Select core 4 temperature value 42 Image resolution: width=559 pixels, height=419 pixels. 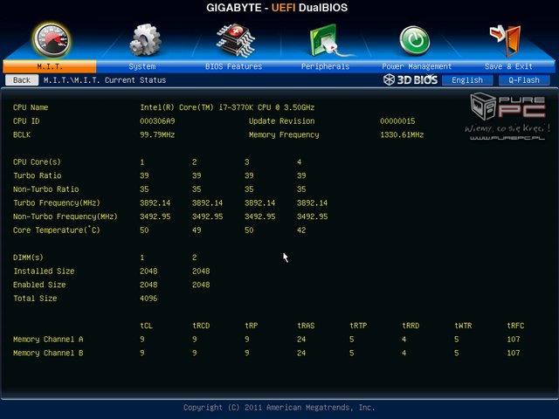(x=301, y=230)
